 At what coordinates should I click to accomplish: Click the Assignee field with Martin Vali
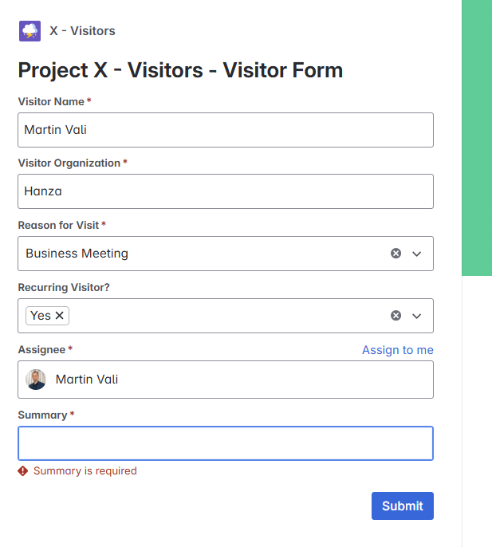pyautogui.click(x=226, y=380)
